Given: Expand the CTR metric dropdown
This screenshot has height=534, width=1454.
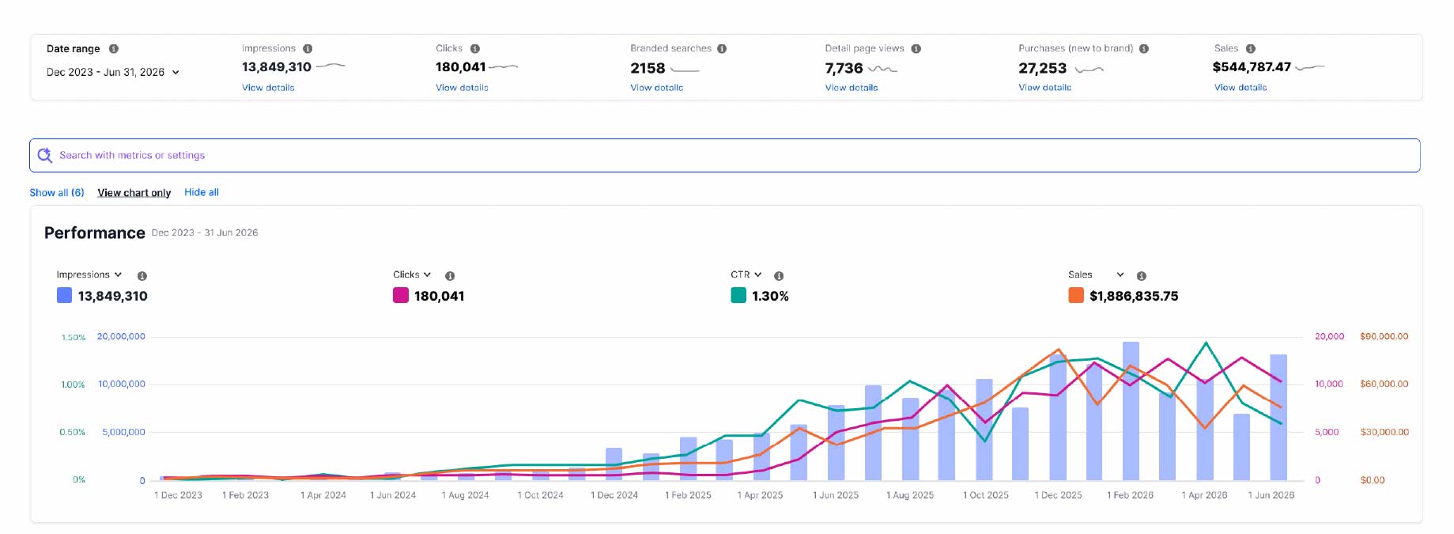Looking at the screenshot, I should [746, 275].
